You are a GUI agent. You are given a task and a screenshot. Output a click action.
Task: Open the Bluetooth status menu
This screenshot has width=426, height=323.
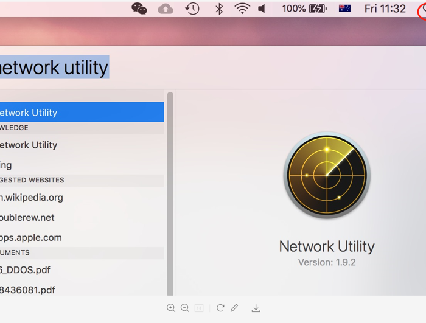(x=219, y=9)
